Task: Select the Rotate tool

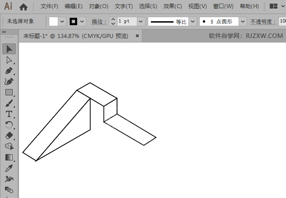Action: point(9,125)
